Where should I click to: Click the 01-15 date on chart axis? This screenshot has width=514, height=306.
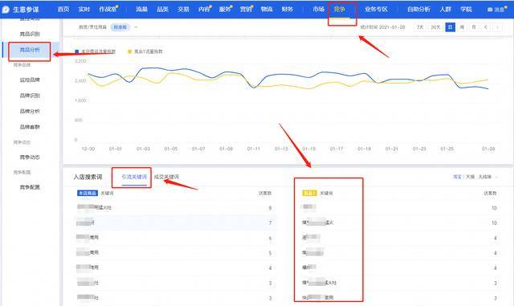coord(308,149)
